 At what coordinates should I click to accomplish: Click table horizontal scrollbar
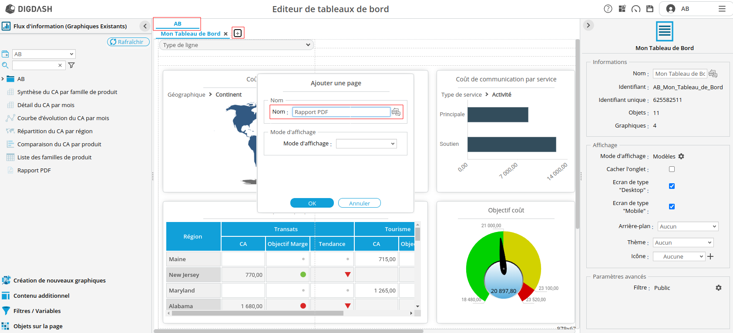coord(258,313)
